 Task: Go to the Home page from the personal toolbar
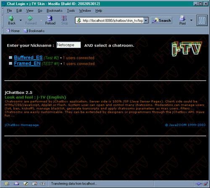point(13,31)
